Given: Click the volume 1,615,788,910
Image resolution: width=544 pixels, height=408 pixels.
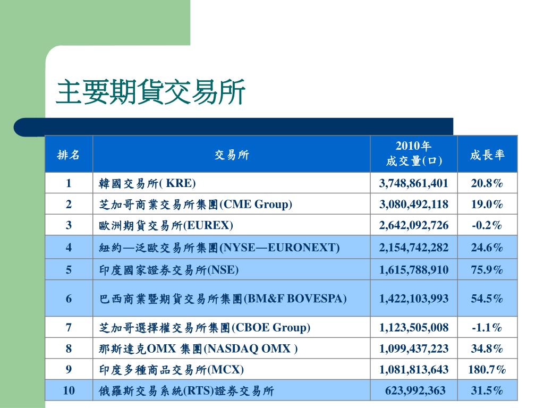Looking at the screenshot, I should (413, 269).
